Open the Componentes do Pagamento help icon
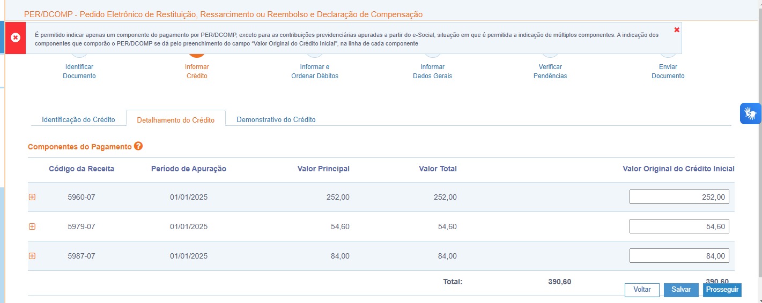Viewport: 762px width, 303px height. click(138, 146)
